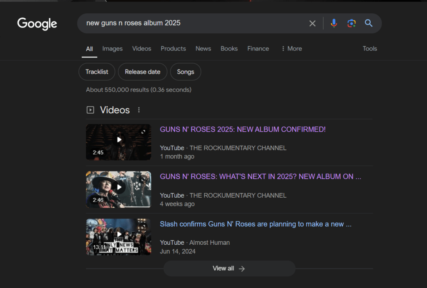Click the 4 weeks ago timestamp
Screen dimensions: 427x288
point(177,204)
